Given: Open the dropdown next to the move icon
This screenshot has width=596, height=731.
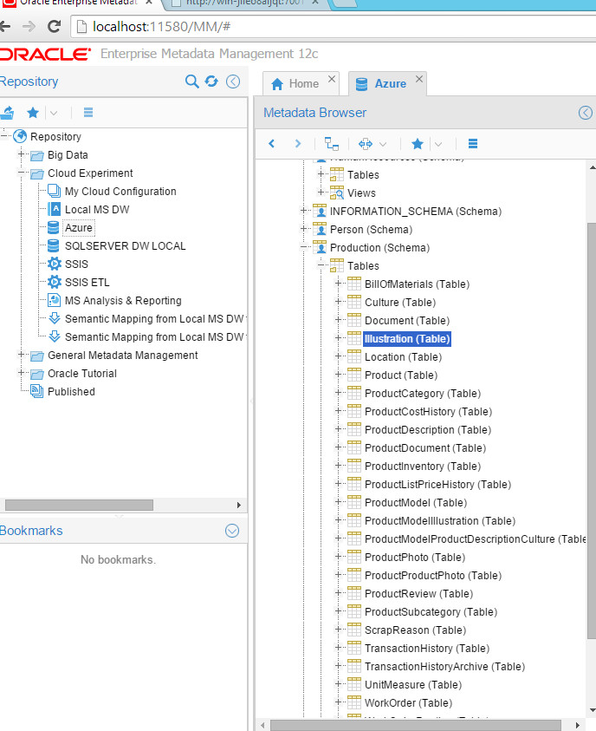Looking at the screenshot, I should 383,144.
